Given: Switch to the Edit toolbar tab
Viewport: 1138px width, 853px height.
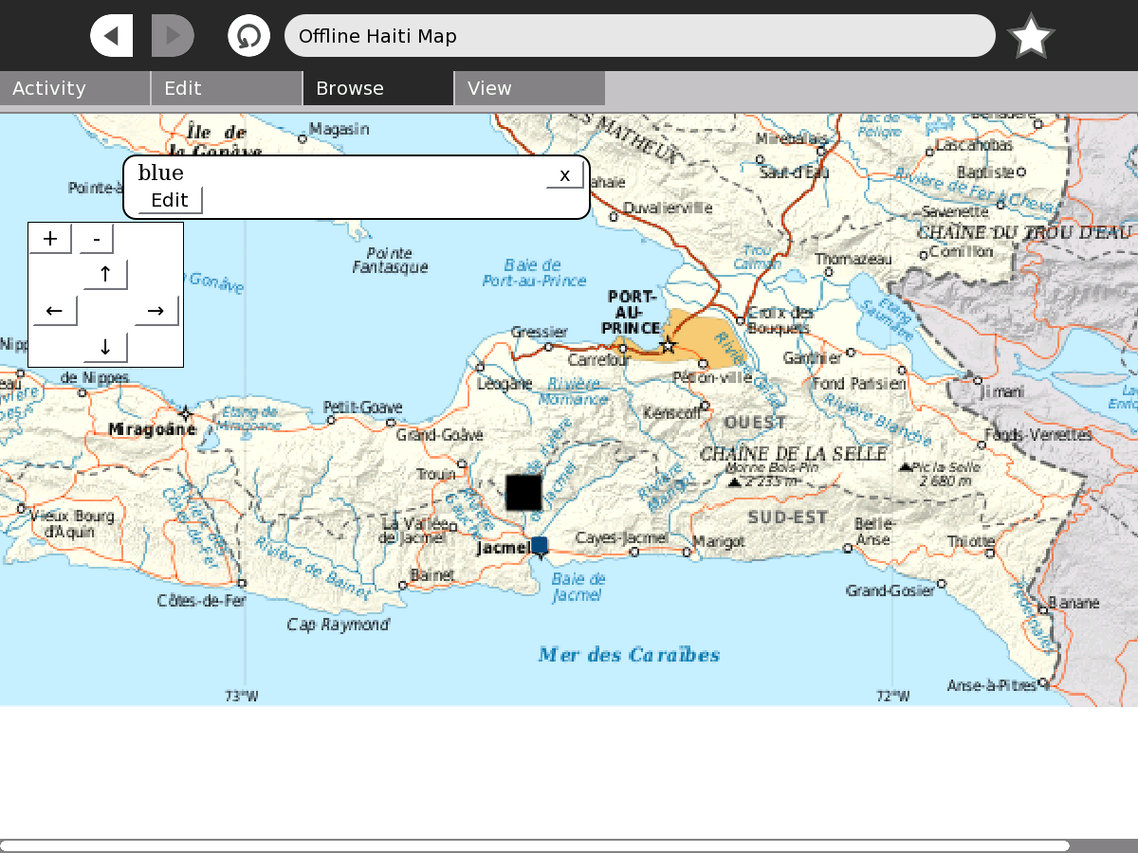Looking at the screenshot, I should (227, 88).
